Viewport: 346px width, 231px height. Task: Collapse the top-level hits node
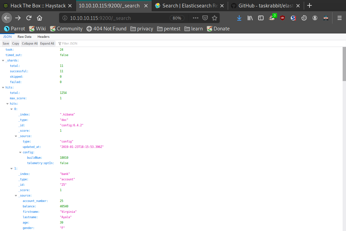pyautogui.click(x=3, y=87)
